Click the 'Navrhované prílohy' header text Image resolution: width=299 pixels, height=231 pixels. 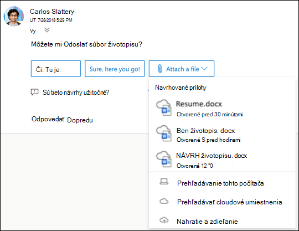tap(181, 88)
